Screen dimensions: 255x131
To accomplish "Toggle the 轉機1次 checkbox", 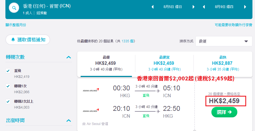I will coord(8,86).
